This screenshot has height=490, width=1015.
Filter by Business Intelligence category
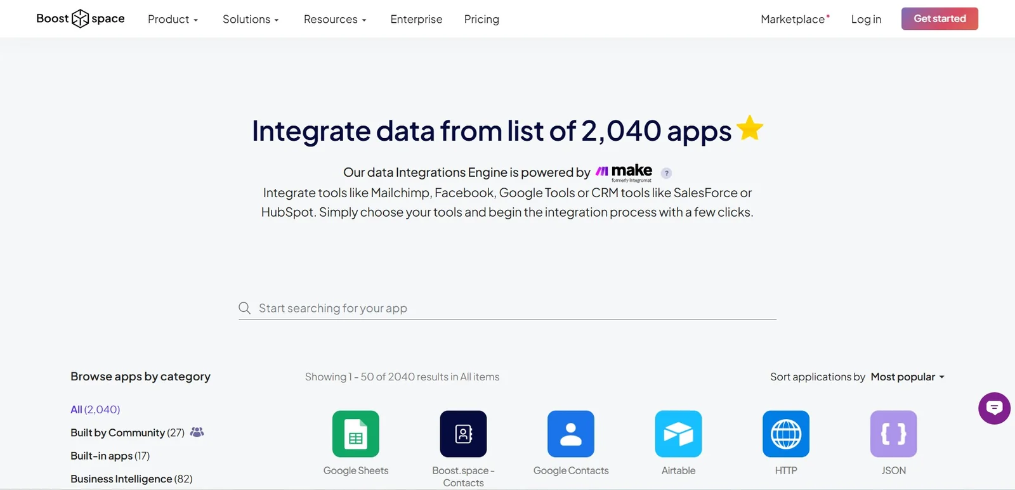pos(131,479)
